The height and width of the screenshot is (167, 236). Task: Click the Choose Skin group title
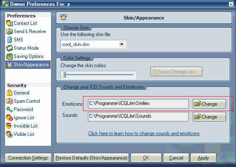(x=76, y=28)
